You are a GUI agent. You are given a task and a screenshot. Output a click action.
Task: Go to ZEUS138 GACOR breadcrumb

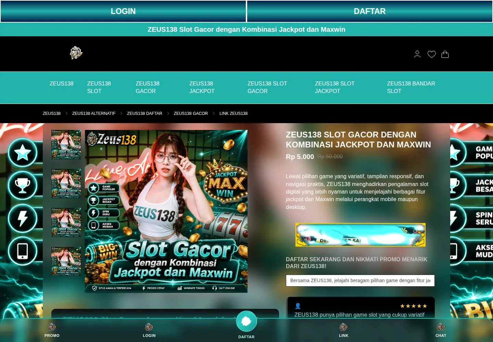[191, 113]
